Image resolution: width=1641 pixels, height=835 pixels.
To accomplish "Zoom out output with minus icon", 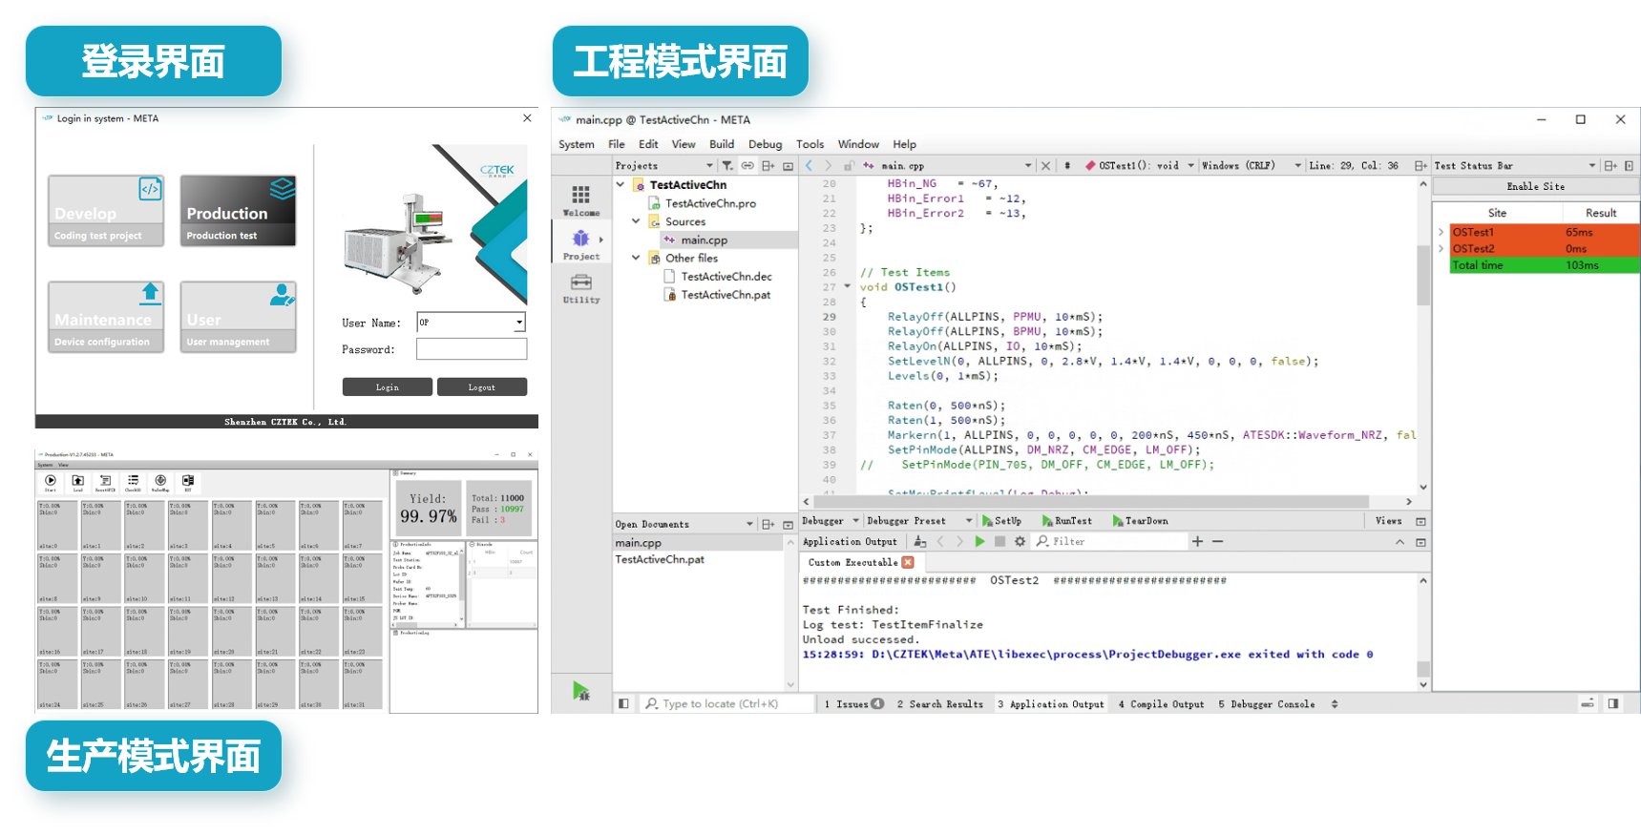I will coord(1217,541).
